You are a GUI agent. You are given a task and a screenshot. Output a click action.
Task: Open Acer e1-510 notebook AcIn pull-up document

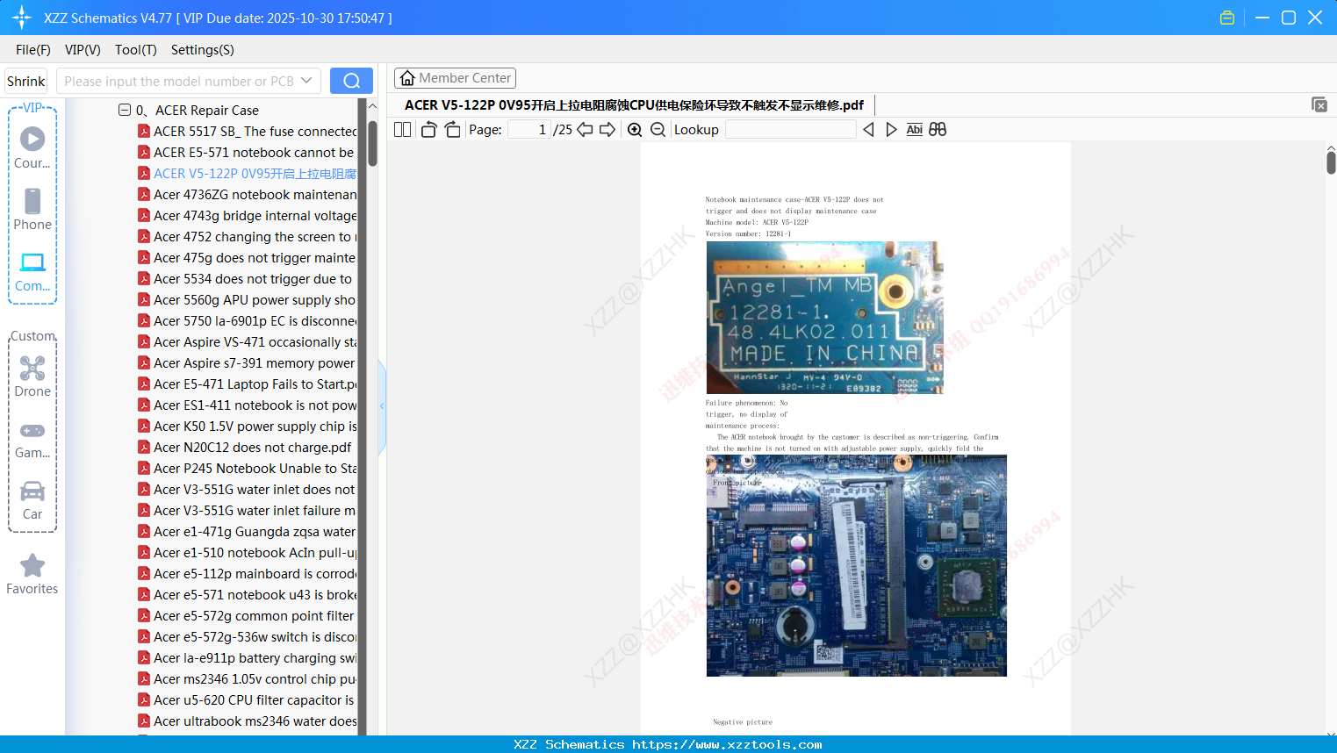(247, 553)
